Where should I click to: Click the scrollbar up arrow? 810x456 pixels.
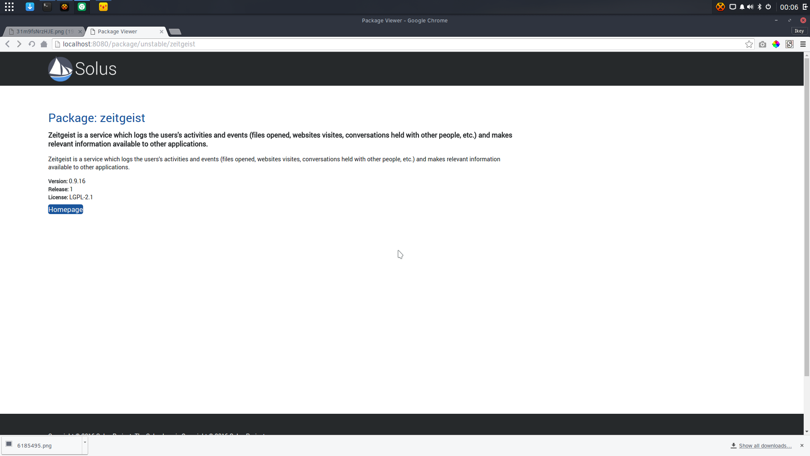807,55
